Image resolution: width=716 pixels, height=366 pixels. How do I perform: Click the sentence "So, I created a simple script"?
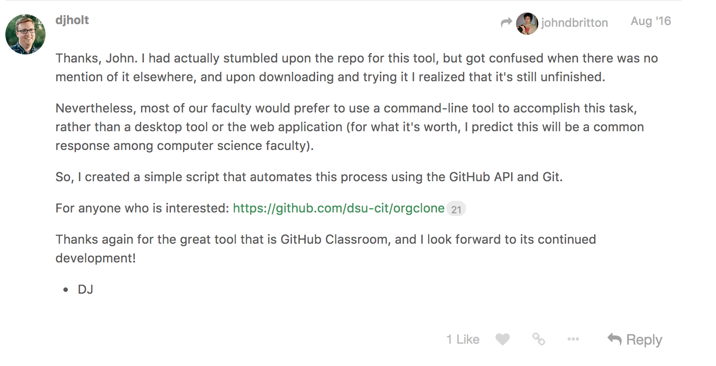click(x=309, y=177)
